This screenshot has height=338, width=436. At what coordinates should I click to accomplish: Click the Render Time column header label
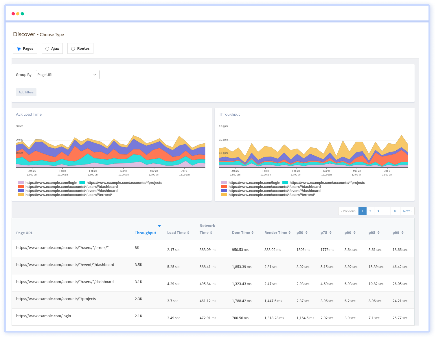276,232
